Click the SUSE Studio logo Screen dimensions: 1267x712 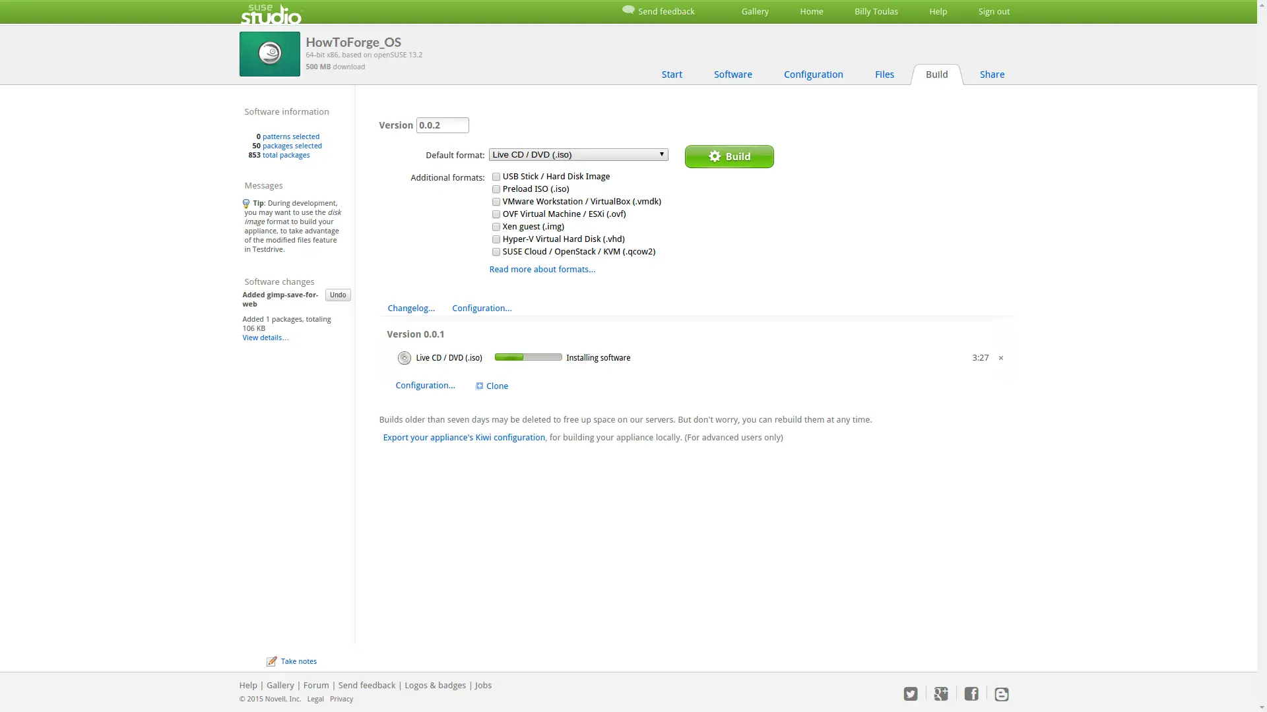tap(271, 13)
